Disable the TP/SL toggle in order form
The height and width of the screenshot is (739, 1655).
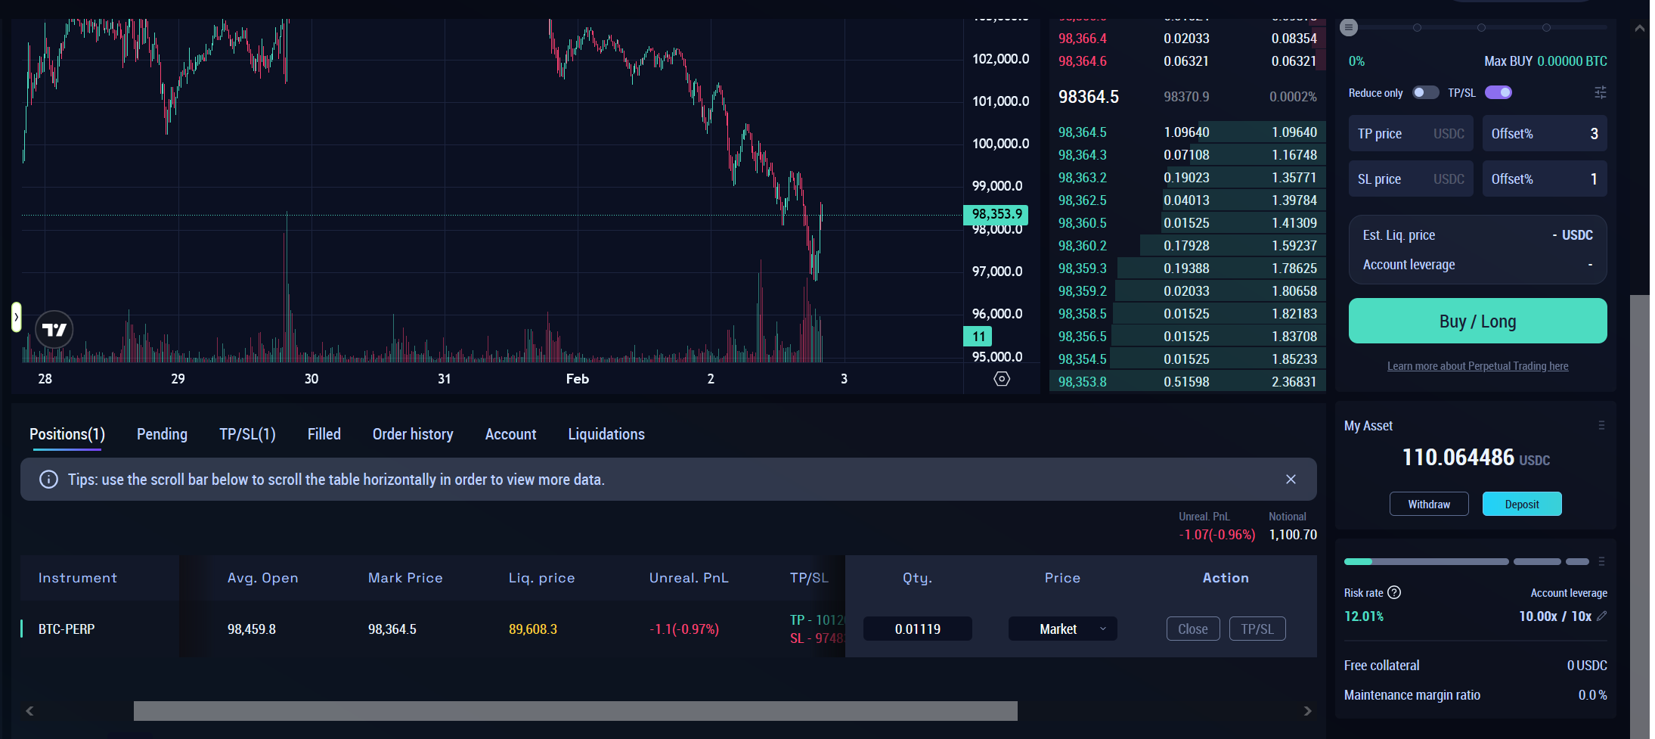(x=1498, y=92)
